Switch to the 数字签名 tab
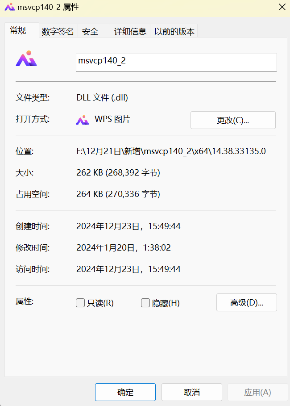The height and width of the screenshot is (406, 290). (x=58, y=31)
